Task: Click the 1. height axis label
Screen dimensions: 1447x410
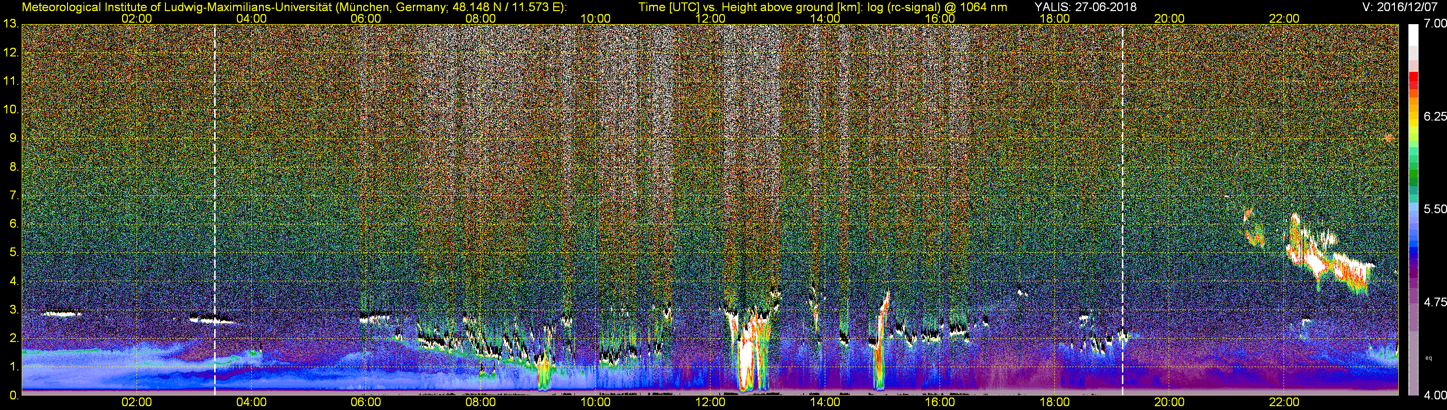Action: pyautogui.click(x=14, y=367)
